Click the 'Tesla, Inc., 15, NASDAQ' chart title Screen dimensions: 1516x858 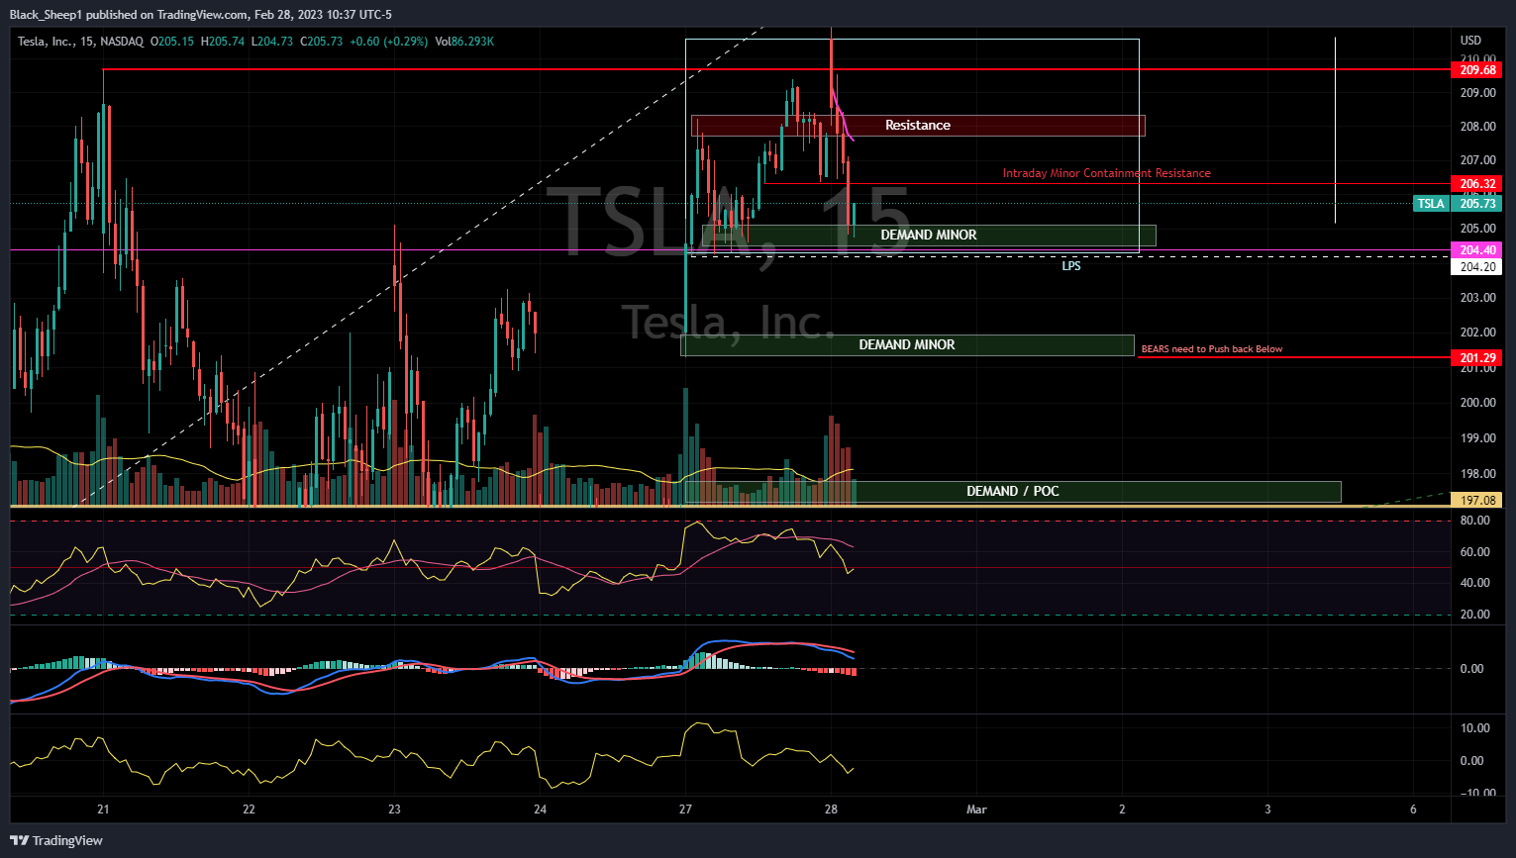click(x=80, y=42)
